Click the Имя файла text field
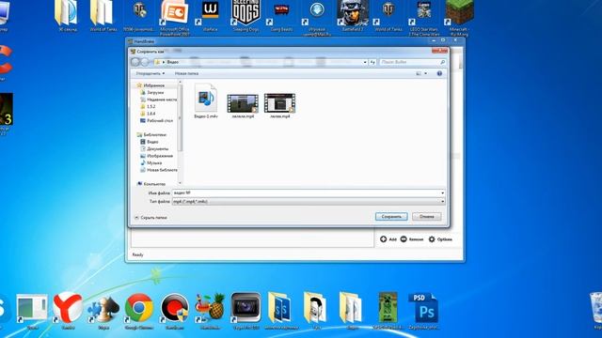The width and height of the screenshot is (602, 338). pos(306,193)
